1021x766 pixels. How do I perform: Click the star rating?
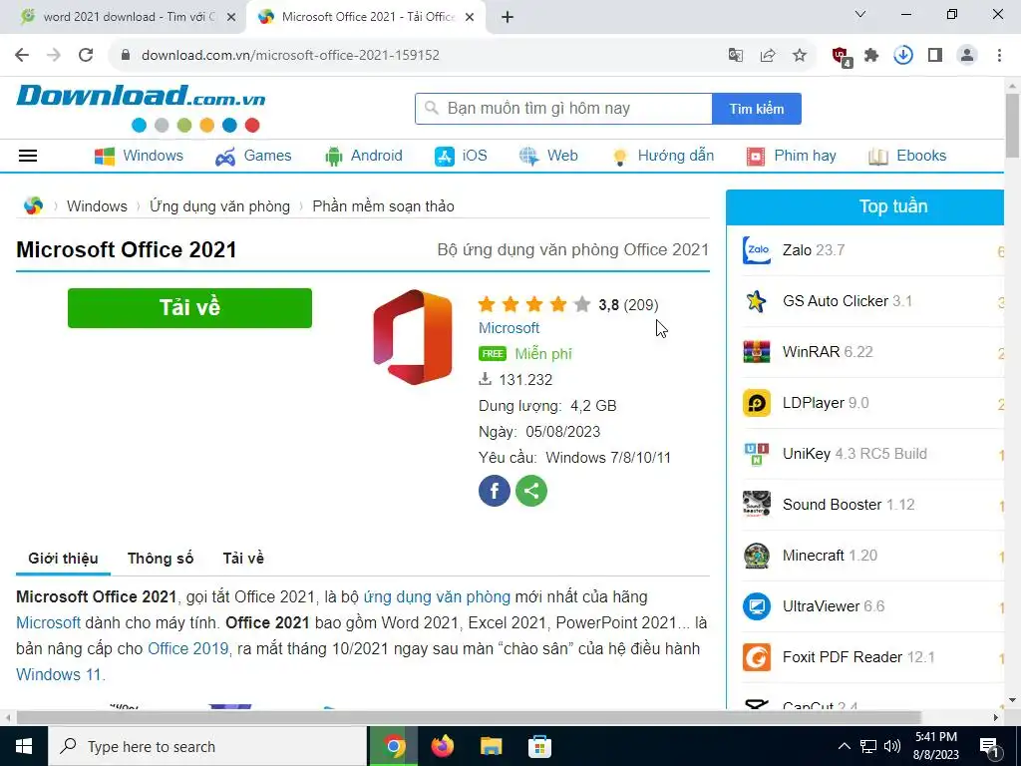pos(534,304)
